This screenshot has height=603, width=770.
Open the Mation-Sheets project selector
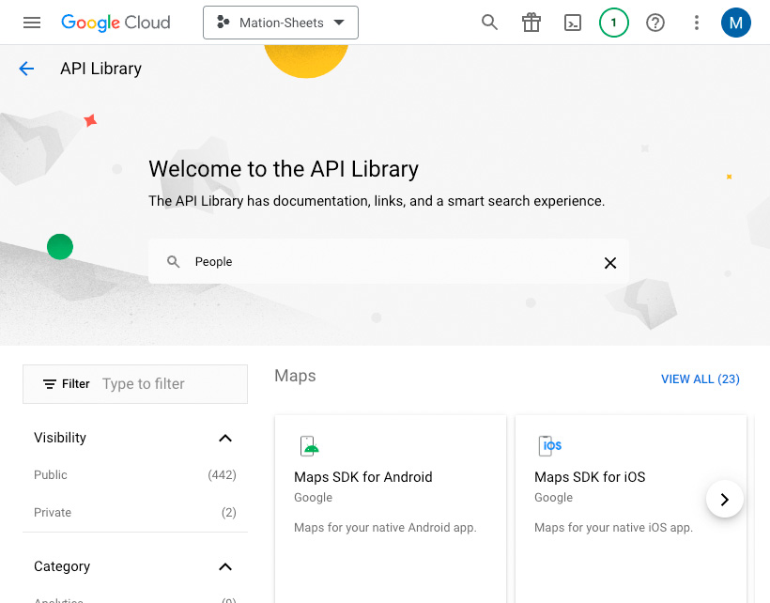[x=281, y=23]
